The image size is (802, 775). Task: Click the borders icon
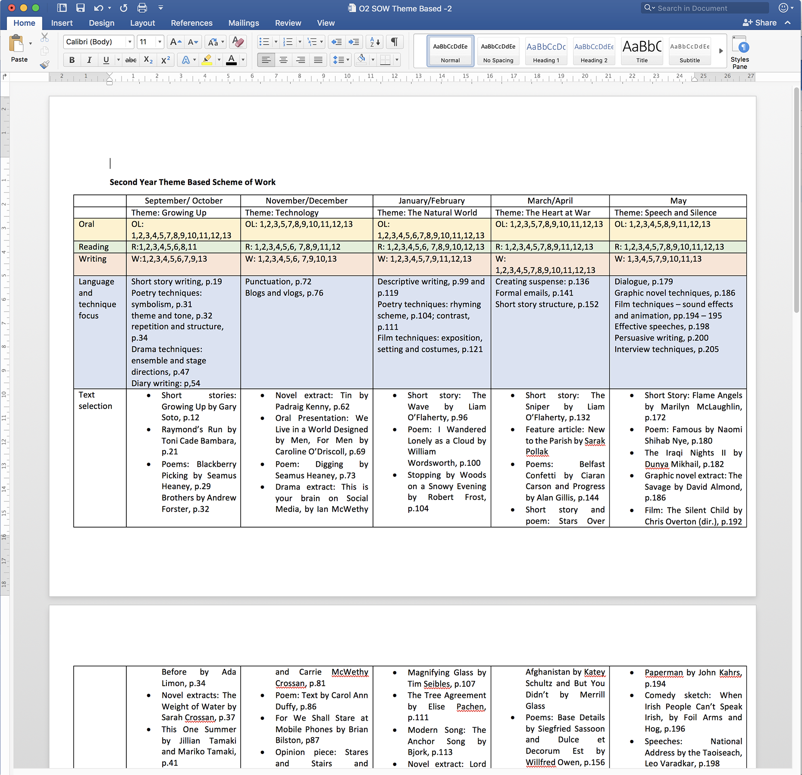tap(385, 60)
